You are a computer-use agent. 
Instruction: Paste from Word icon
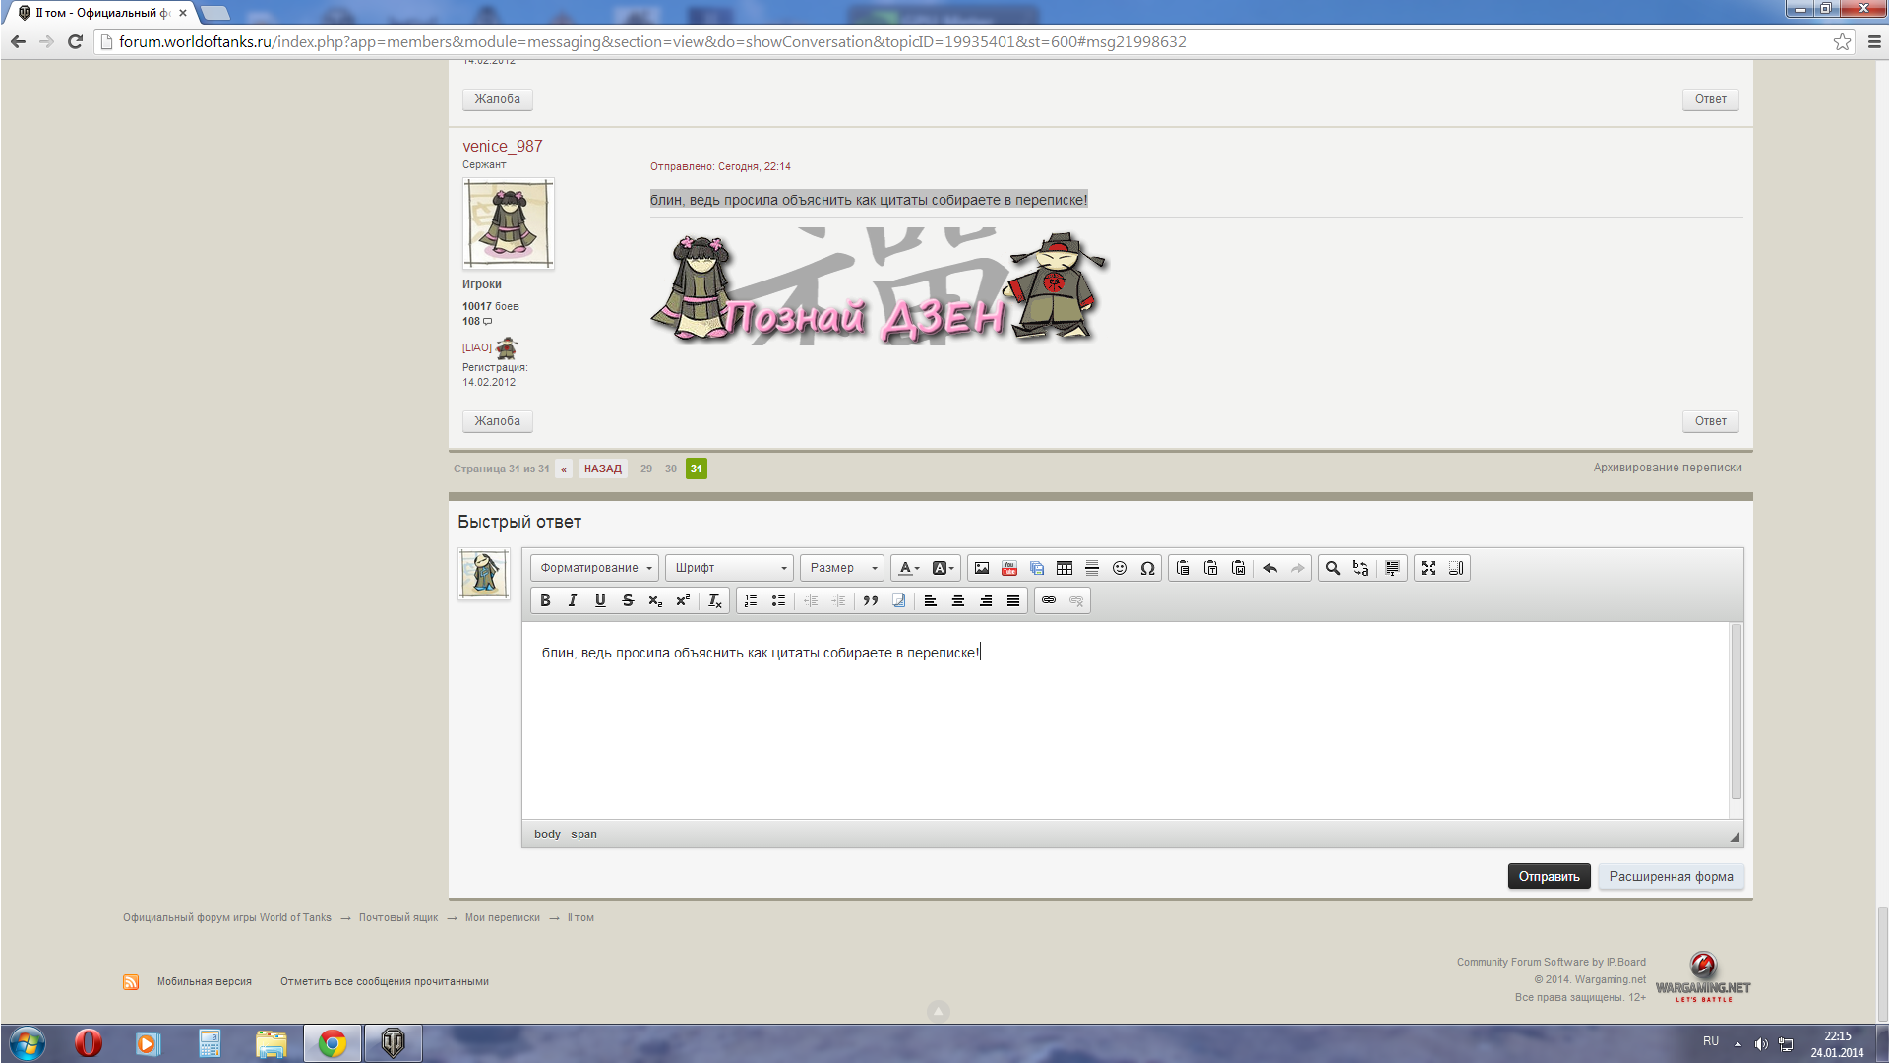pyautogui.click(x=1239, y=568)
